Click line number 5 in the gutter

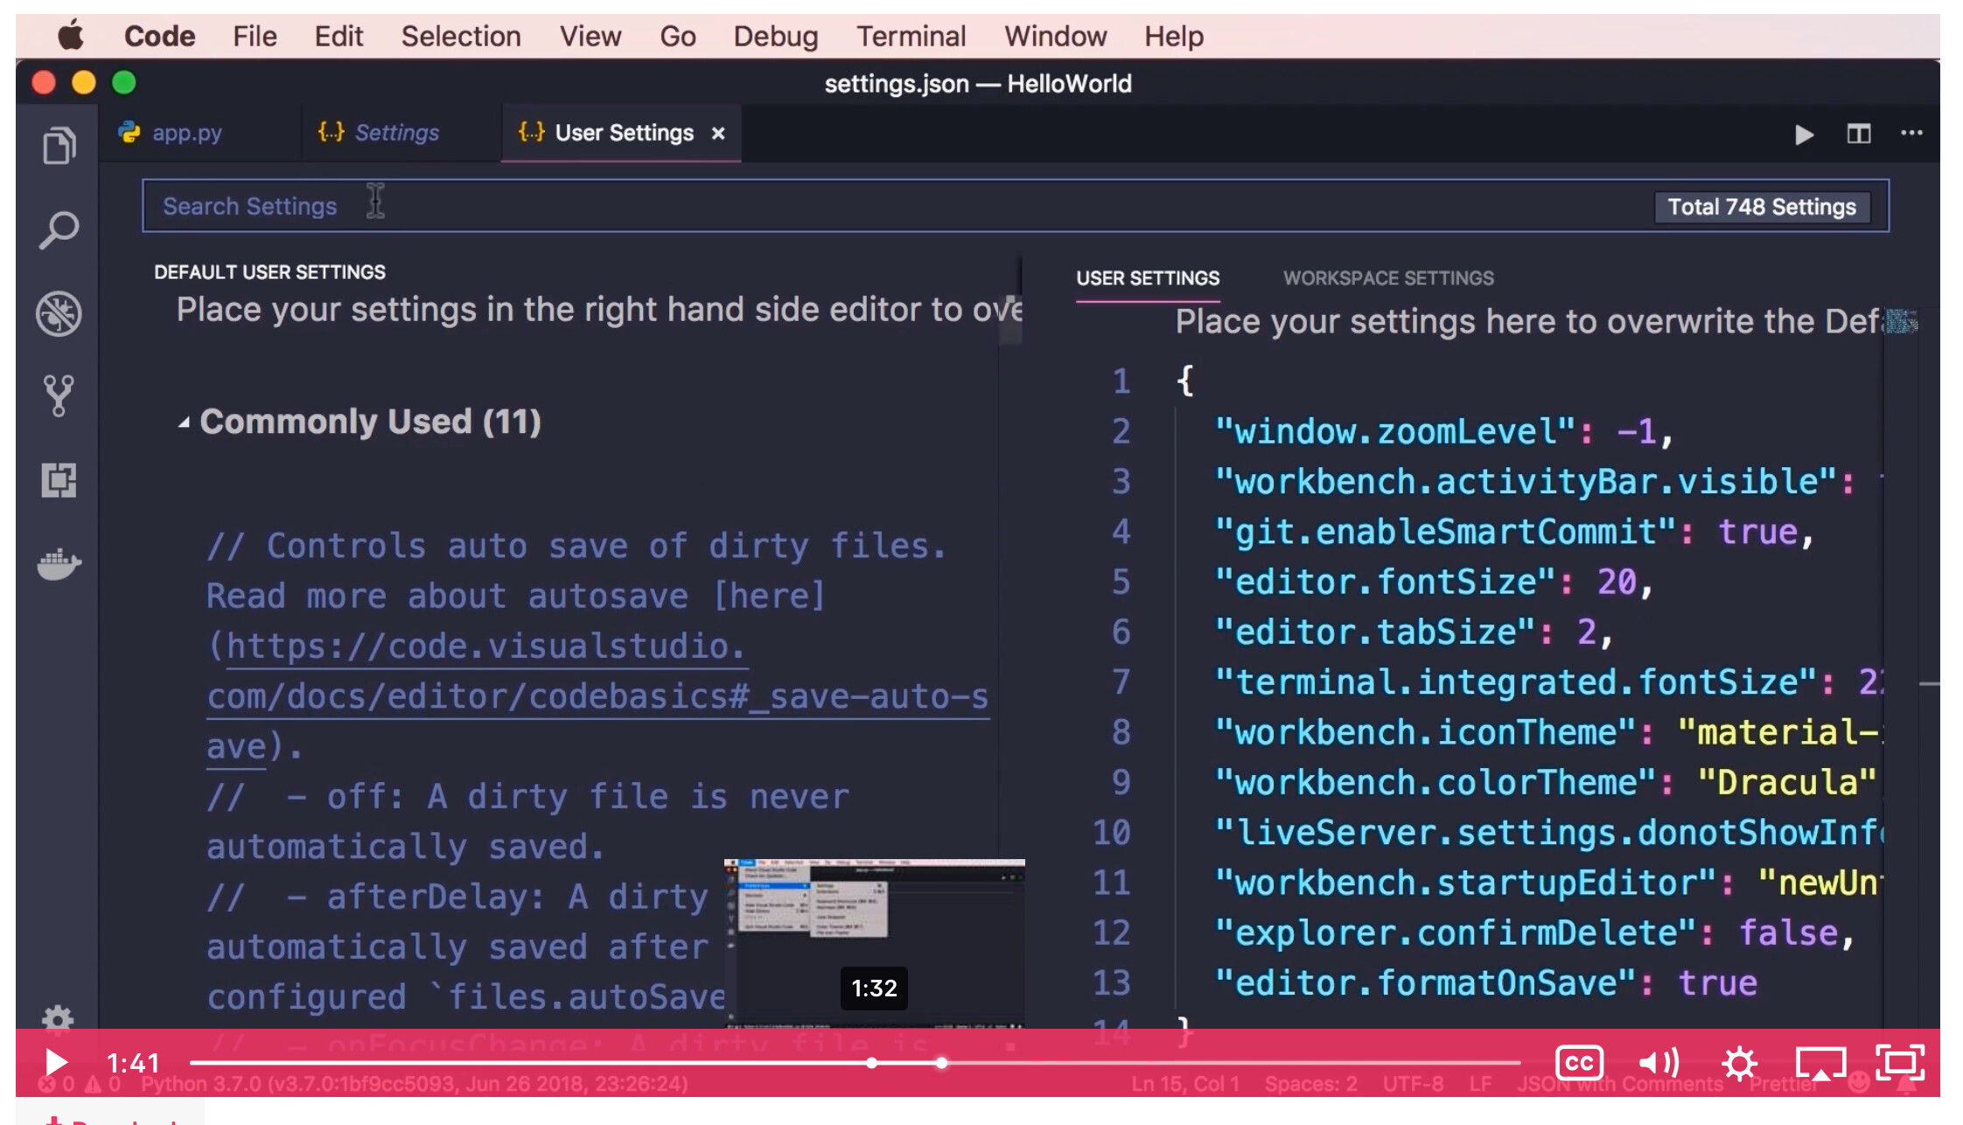(x=1121, y=582)
